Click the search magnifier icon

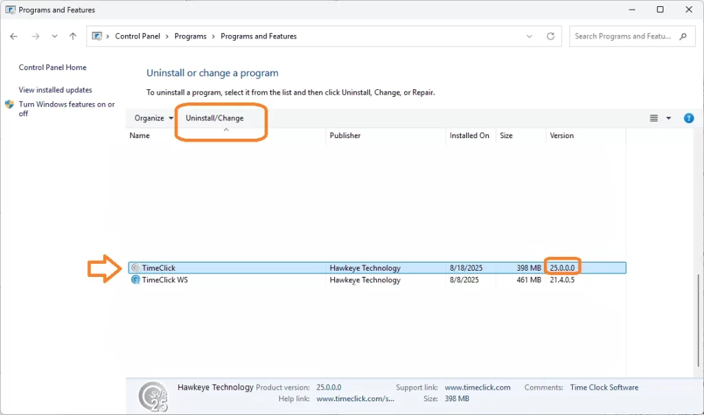(x=683, y=36)
